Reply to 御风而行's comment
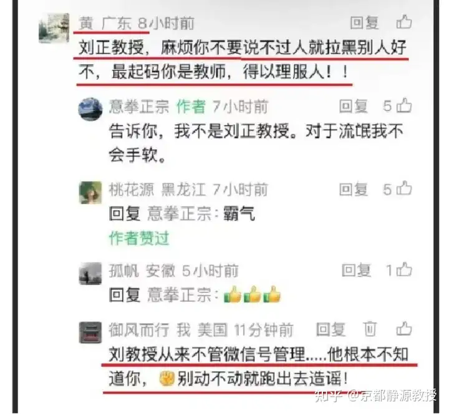Image resolution: width=449 pixels, height=414 pixels. click(x=331, y=329)
